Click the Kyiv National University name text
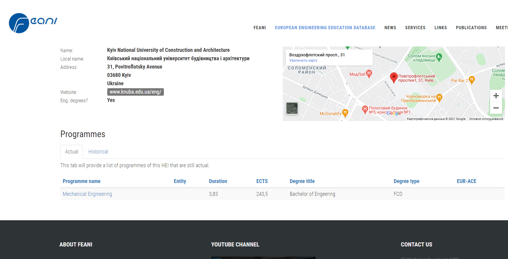Image resolution: width=508 pixels, height=259 pixels. [x=168, y=50]
